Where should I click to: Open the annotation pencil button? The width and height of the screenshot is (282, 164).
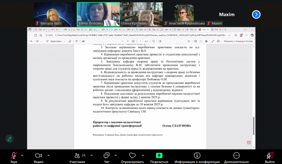10,139
